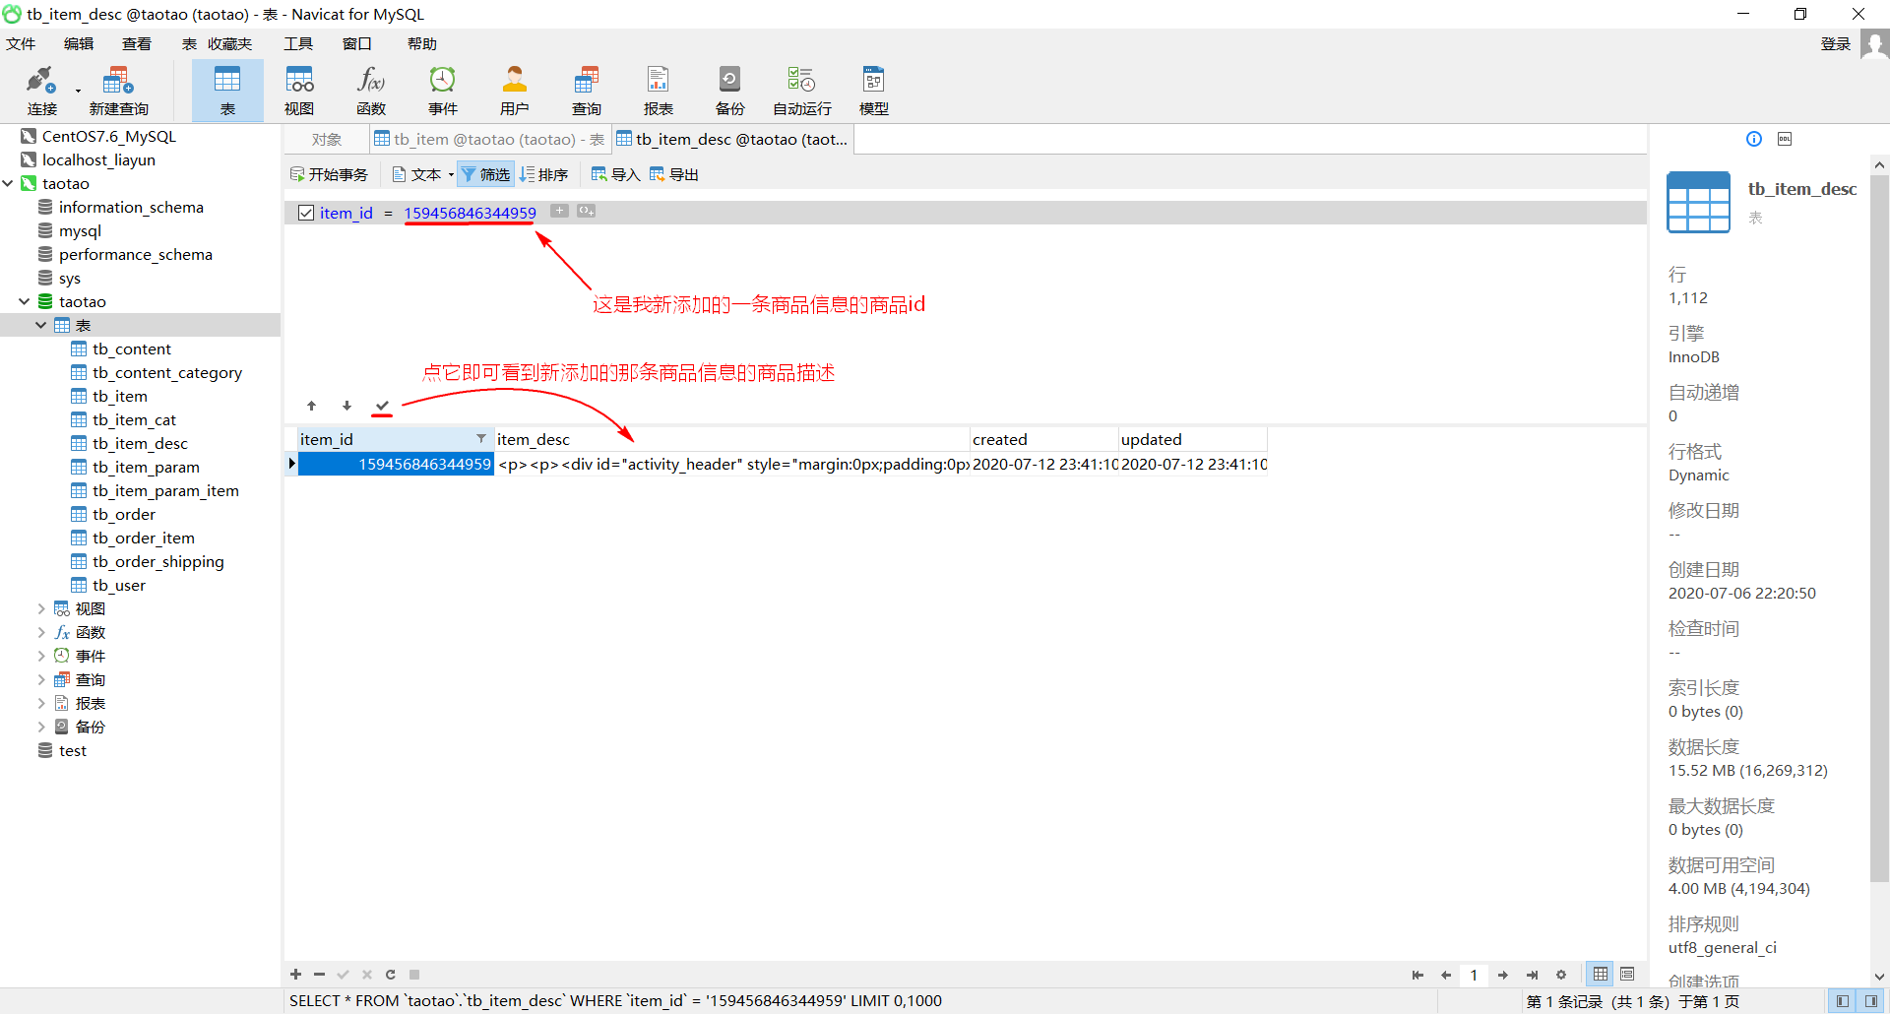The image size is (1890, 1014).
Task: Add a filter condition with the plus icon
Action: point(559,211)
